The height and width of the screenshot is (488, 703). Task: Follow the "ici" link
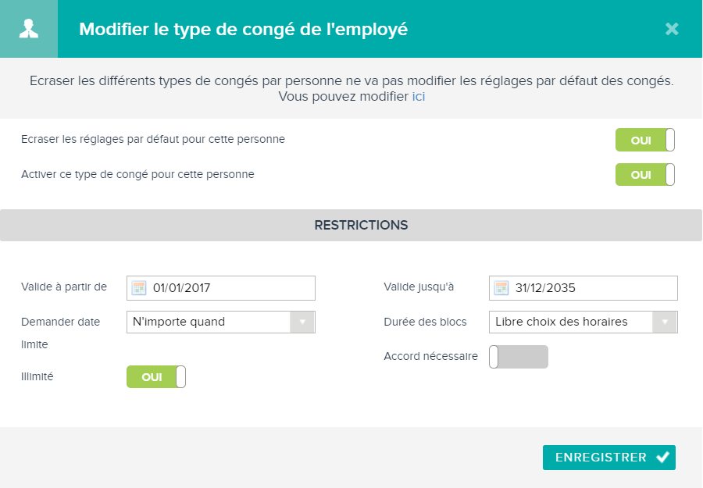pyautogui.click(x=419, y=96)
